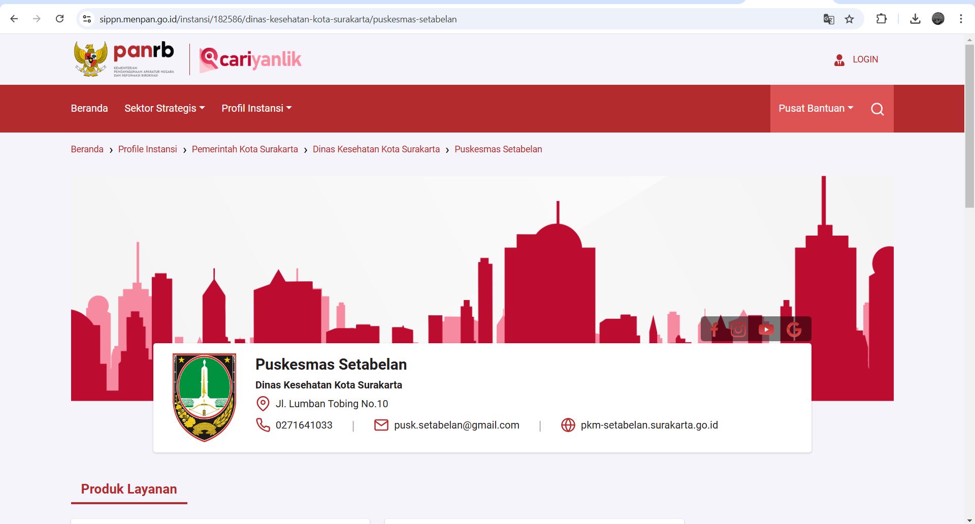Click the Puskesmas Setabelan heading
Screen dimensions: 975x524
point(331,364)
